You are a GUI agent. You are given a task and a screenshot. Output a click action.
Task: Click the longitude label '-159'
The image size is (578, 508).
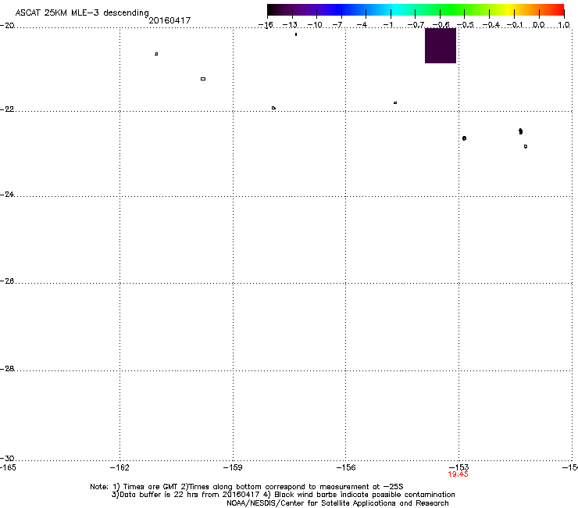[x=233, y=468]
